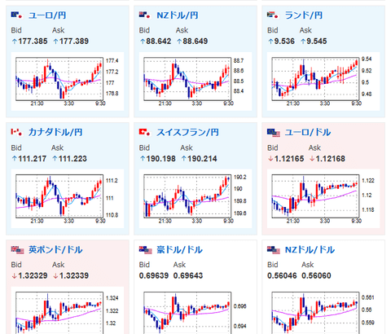View the スイスフラン/円 candlestick chart
This screenshot has height=334, width=391.
195,199
